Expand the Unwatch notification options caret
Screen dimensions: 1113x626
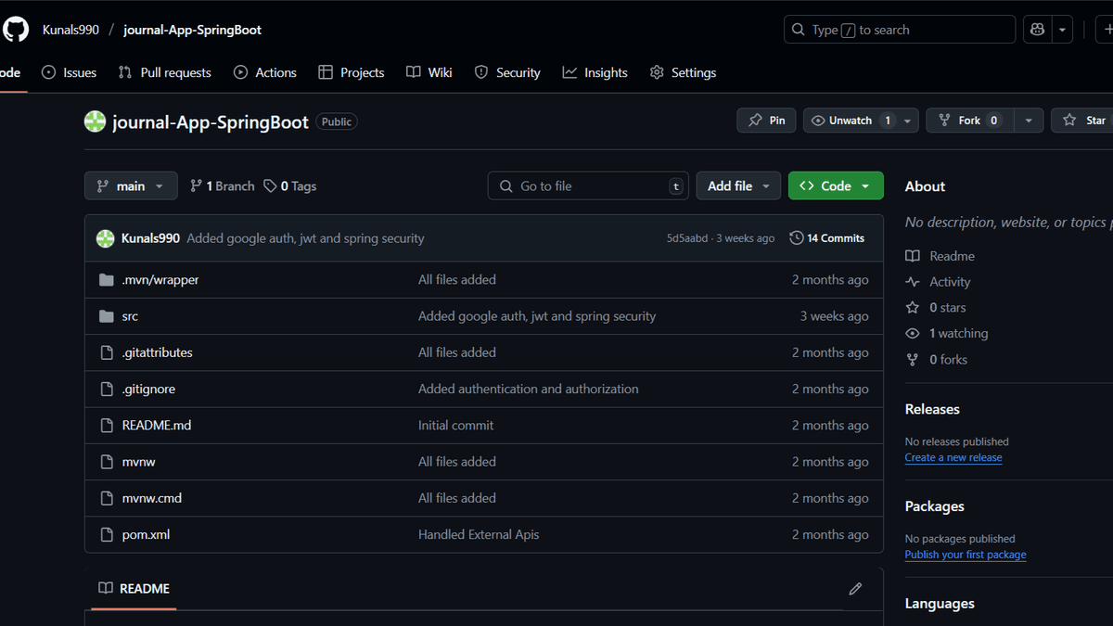(x=908, y=121)
